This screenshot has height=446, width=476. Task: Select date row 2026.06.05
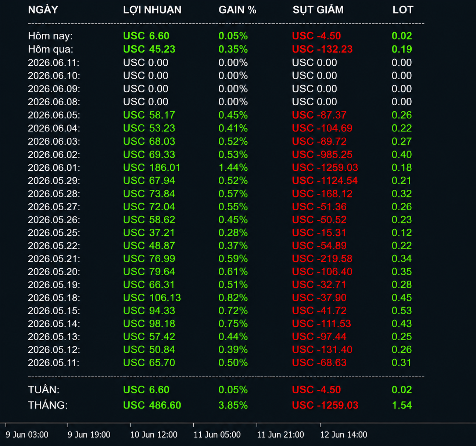tap(54, 115)
